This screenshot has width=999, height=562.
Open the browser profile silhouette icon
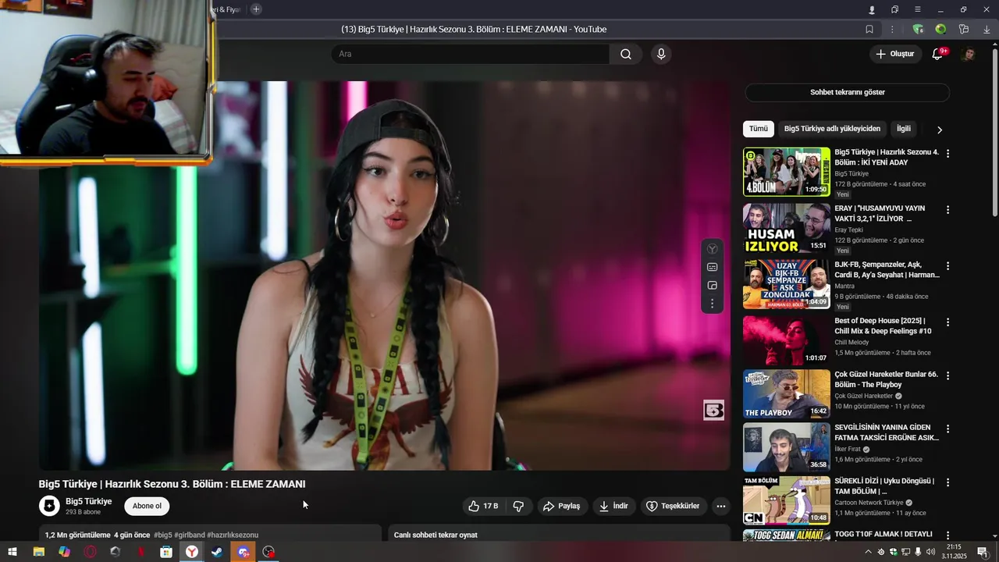click(872, 9)
